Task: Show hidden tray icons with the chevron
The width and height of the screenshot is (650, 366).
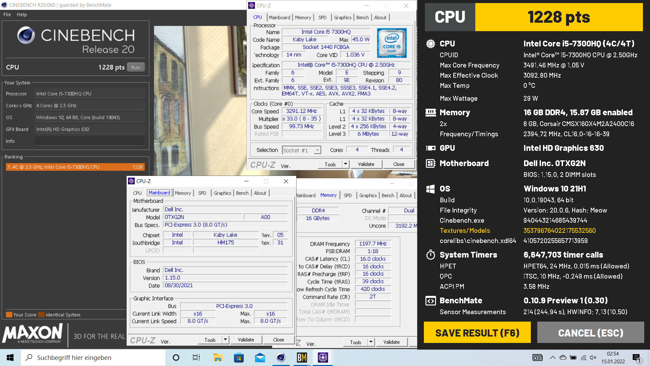Action: [x=553, y=358]
